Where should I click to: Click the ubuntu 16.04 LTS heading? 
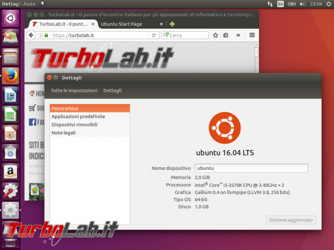225,153
